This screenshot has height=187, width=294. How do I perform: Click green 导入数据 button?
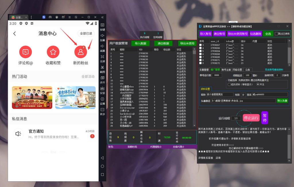coord(140,43)
